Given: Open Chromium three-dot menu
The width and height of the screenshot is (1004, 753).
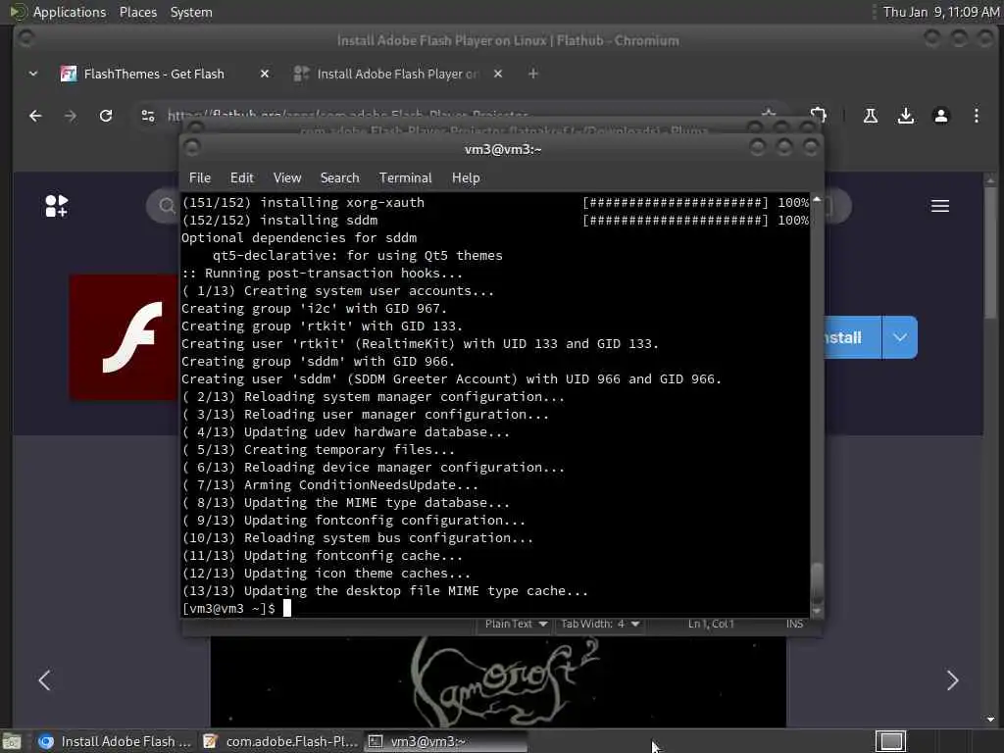Looking at the screenshot, I should click(976, 116).
